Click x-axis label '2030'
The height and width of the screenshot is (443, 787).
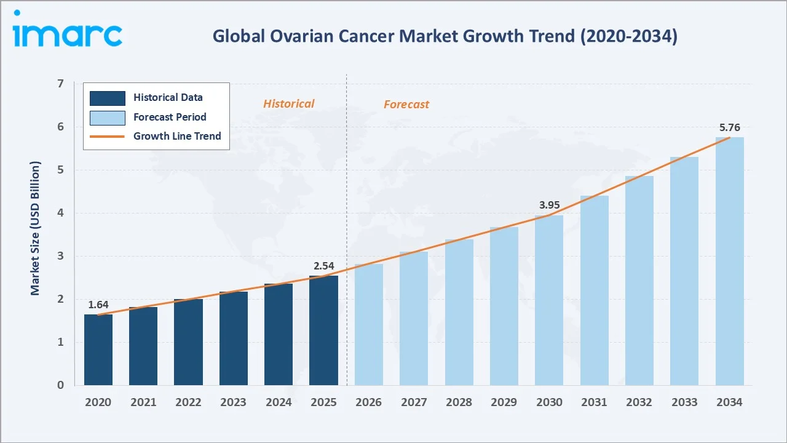click(549, 402)
